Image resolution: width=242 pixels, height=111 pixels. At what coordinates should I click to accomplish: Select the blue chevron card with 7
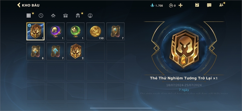56,51
